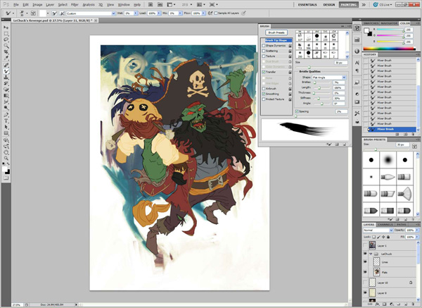This screenshot has height=308, width=422.
Task: Select the Zoom tool at the toolbox bottom
Action: (x=6, y=159)
